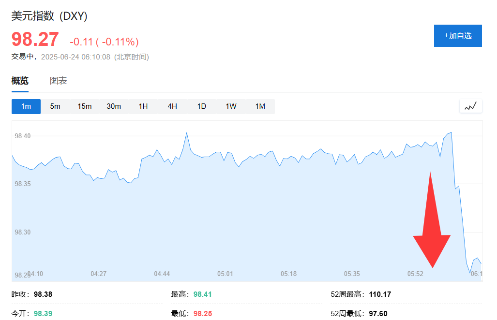This screenshot has height=320, width=497.
Task: Select the 1H timeframe
Action: [x=143, y=106]
